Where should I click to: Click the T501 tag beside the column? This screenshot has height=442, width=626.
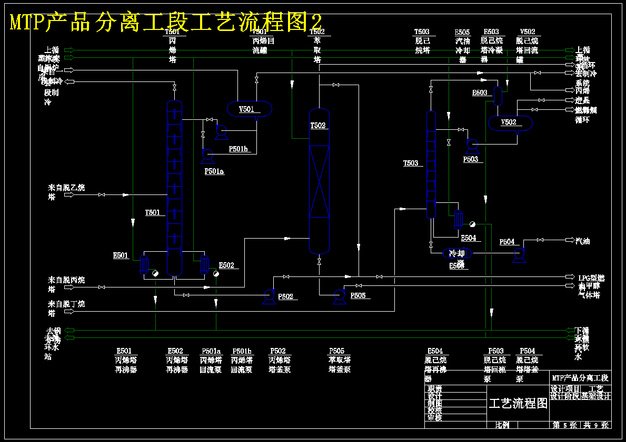point(153,213)
